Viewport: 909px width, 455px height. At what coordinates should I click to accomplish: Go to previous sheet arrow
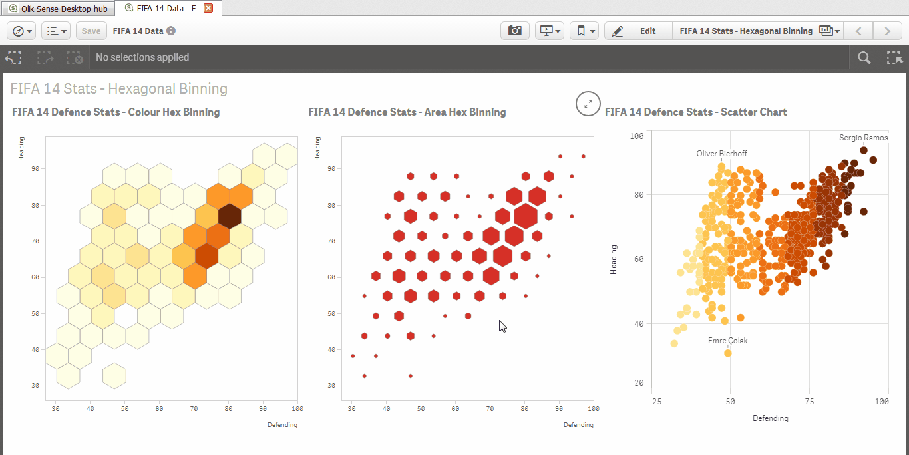point(858,31)
